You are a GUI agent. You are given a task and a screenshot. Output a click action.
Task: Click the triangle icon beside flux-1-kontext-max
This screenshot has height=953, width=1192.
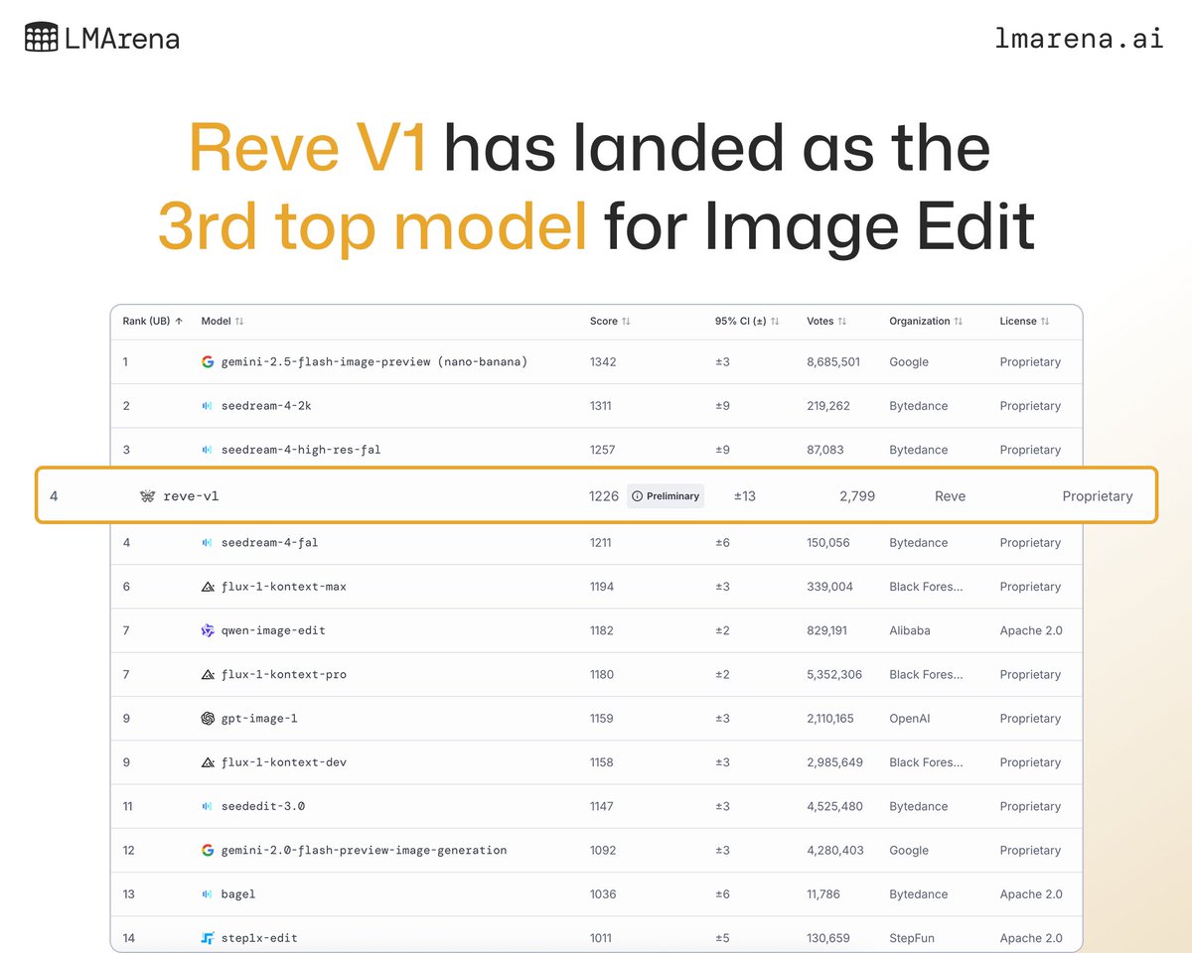(208, 587)
